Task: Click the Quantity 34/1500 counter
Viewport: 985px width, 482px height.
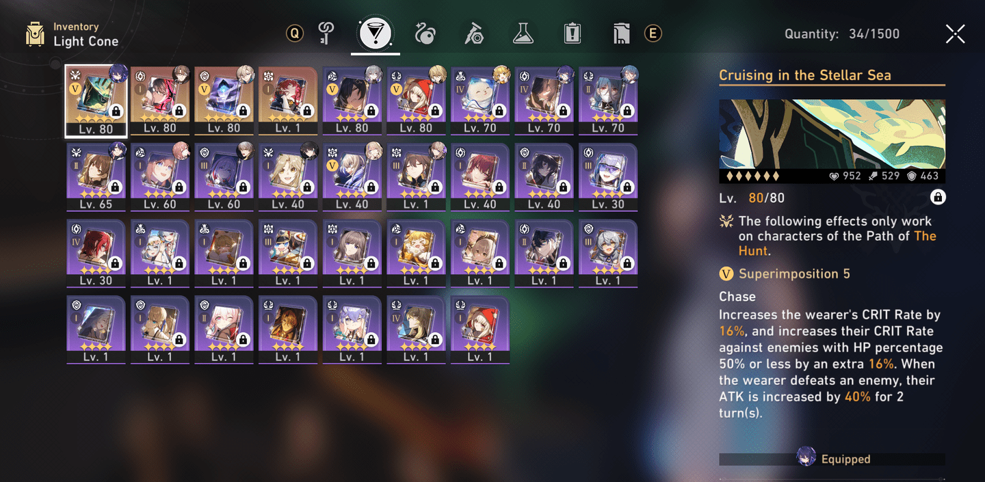Action: coord(842,34)
